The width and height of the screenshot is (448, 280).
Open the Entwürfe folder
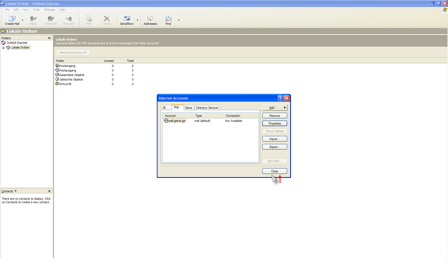65,84
